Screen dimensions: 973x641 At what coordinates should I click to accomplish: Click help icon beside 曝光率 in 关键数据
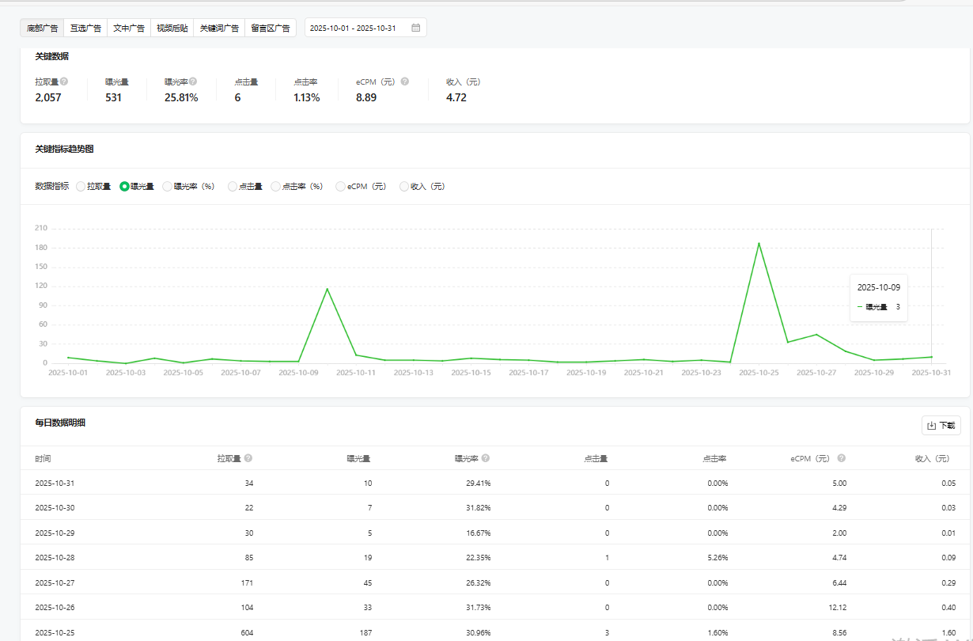[x=193, y=82]
